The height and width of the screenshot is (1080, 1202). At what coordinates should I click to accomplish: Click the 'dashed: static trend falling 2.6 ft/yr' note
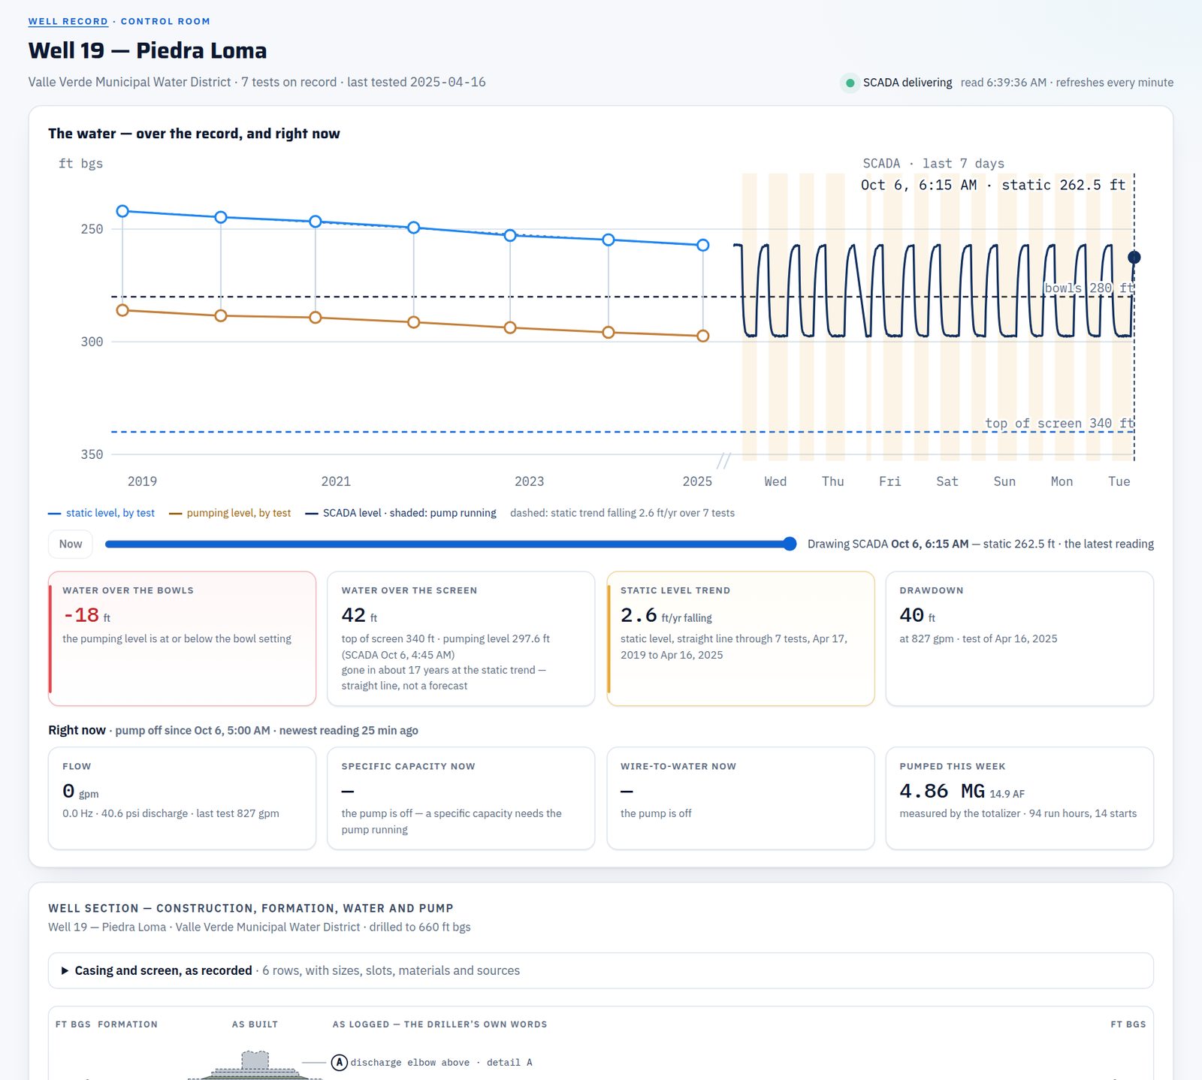(x=622, y=513)
